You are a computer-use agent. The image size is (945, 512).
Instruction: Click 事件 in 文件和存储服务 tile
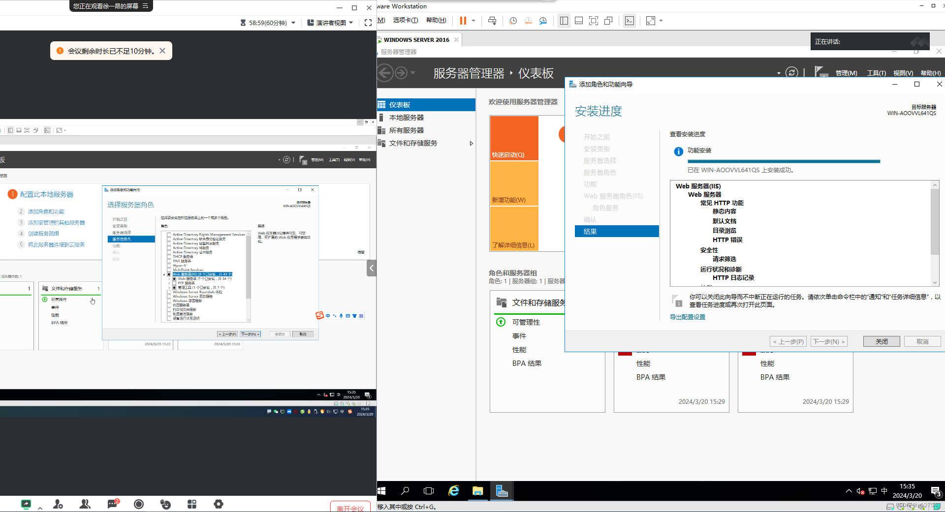pyautogui.click(x=519, y=336)
